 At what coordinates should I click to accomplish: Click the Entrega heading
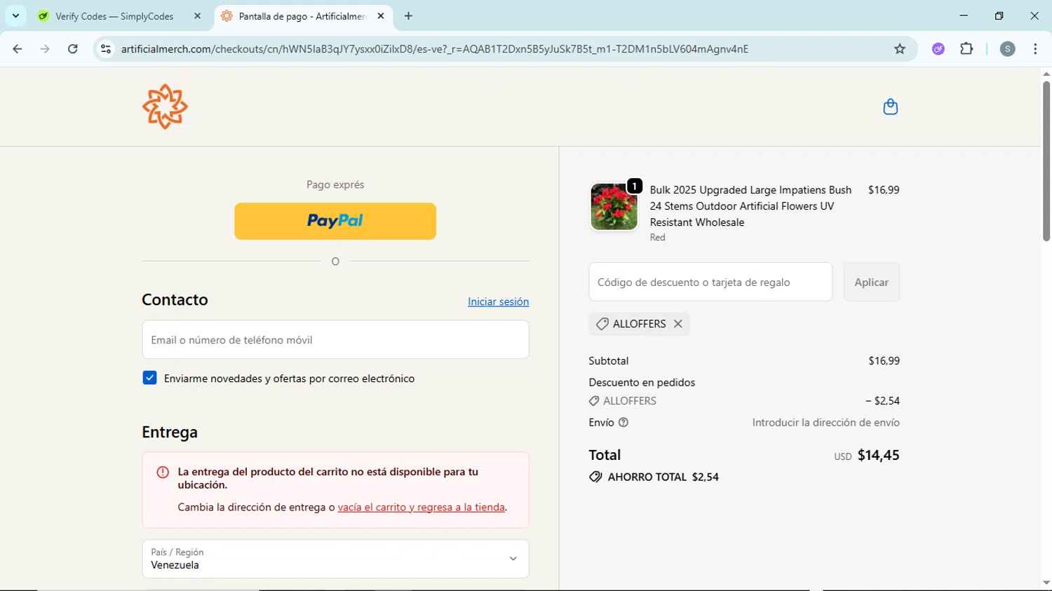170,433
